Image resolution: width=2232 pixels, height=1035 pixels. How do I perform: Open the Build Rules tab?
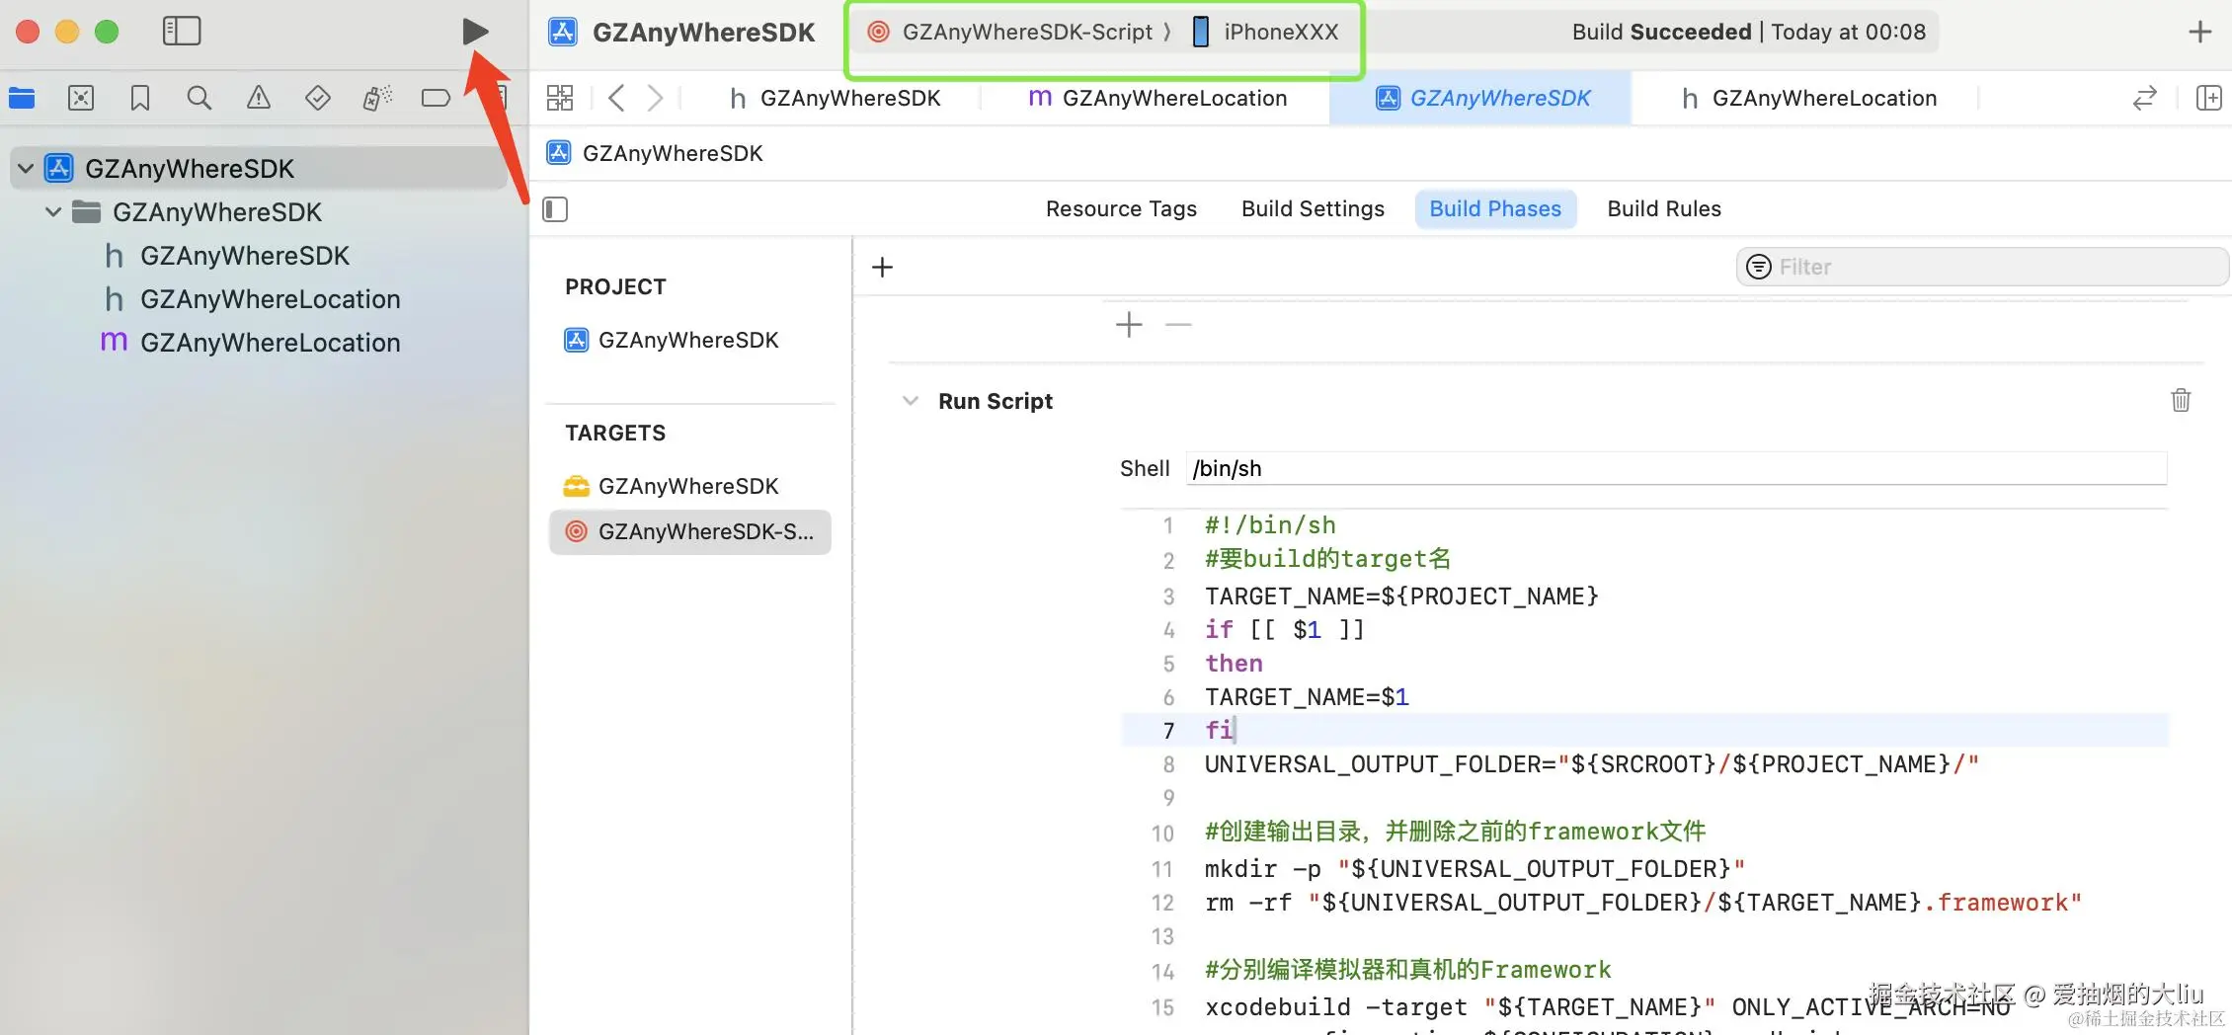pos(1664,209)
